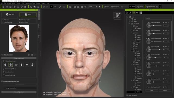174x98 pixels.
Task: Open the running-figure motion tab in Modify panel
Action: pos(130,13)
